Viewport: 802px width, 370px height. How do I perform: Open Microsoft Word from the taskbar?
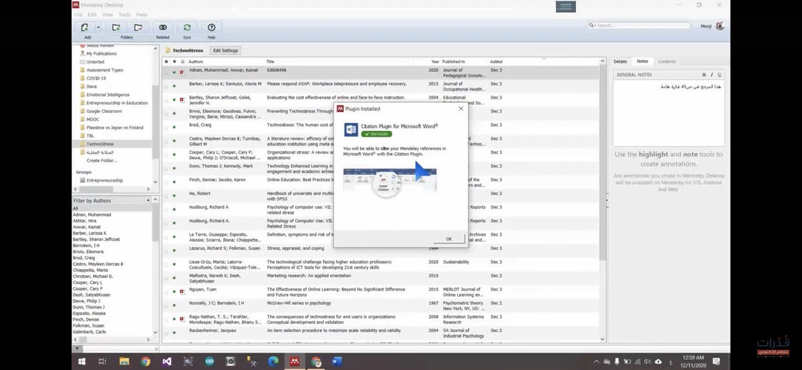(336, 361)
